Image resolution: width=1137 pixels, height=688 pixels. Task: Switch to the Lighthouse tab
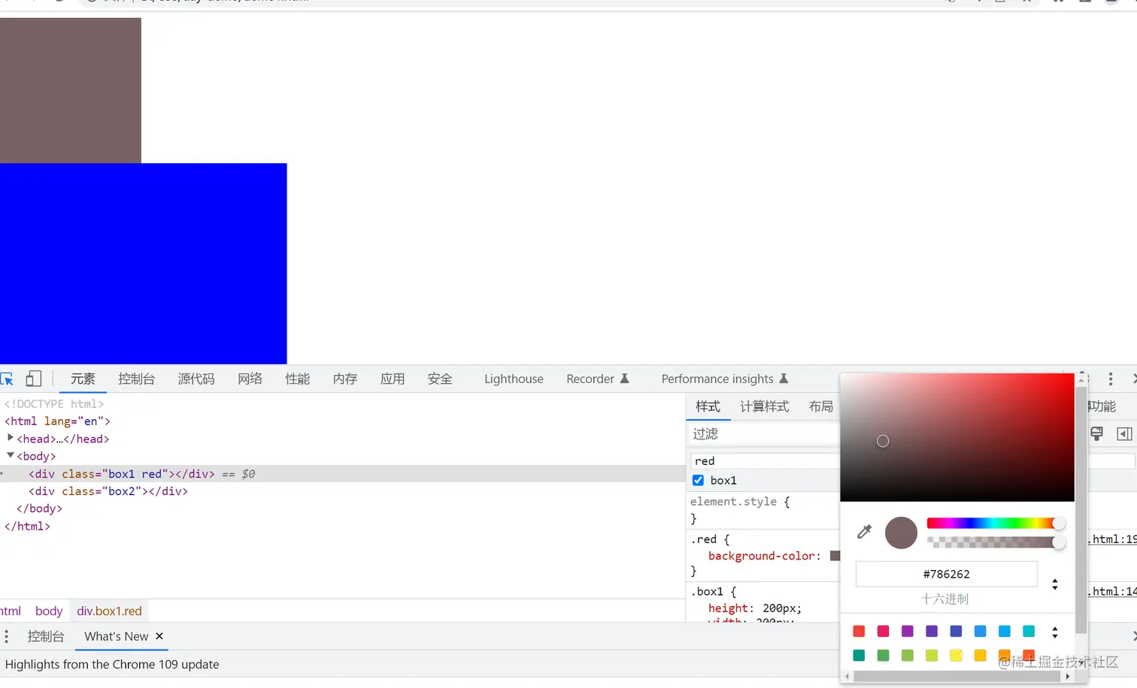pos(514,379)
